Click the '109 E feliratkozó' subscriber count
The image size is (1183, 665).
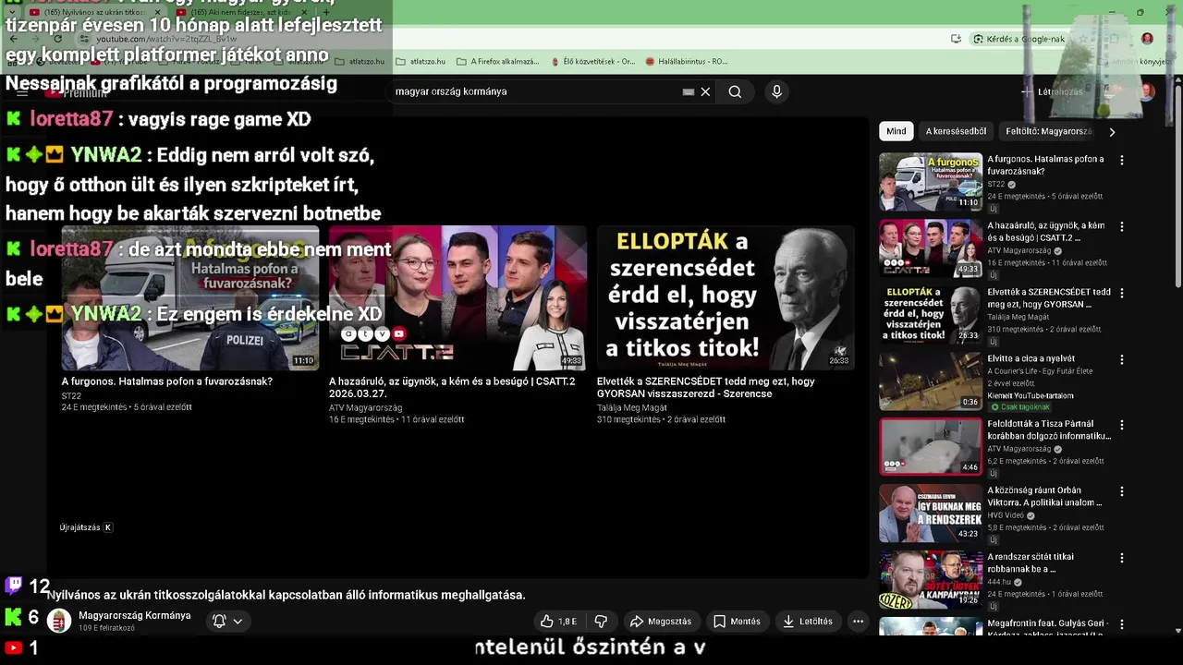pos(107,628)
